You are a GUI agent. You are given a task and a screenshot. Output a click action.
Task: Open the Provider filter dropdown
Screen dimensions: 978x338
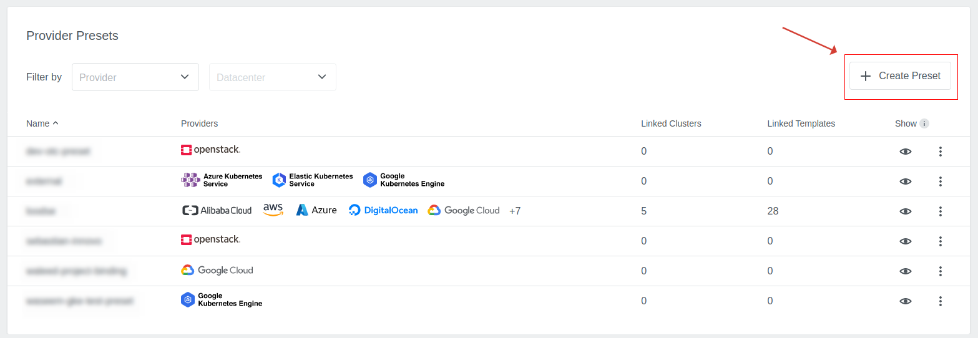click(135, 77)
